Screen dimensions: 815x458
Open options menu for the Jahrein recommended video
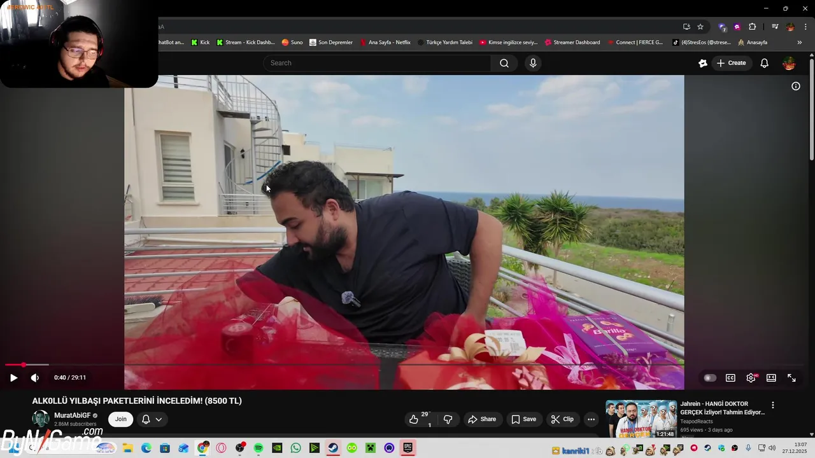tap(773, 405)
